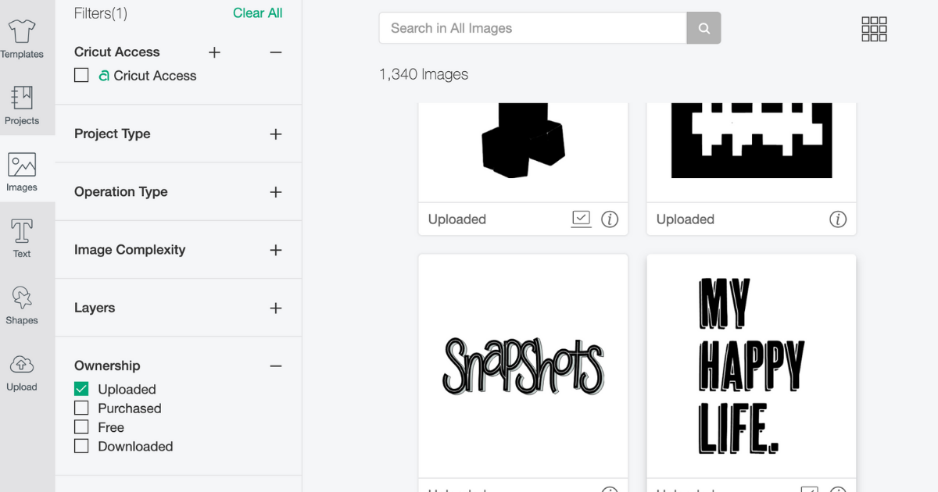Image resolution: width=938 pixels, height=492 pixels.
Task: Click the 1,340 Images count text
Action: (424, 75)
